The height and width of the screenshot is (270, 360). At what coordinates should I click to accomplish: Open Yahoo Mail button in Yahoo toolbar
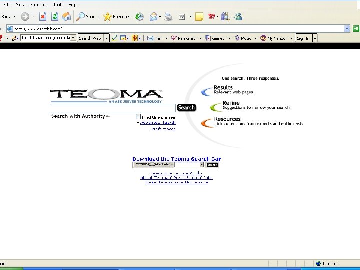154,38
